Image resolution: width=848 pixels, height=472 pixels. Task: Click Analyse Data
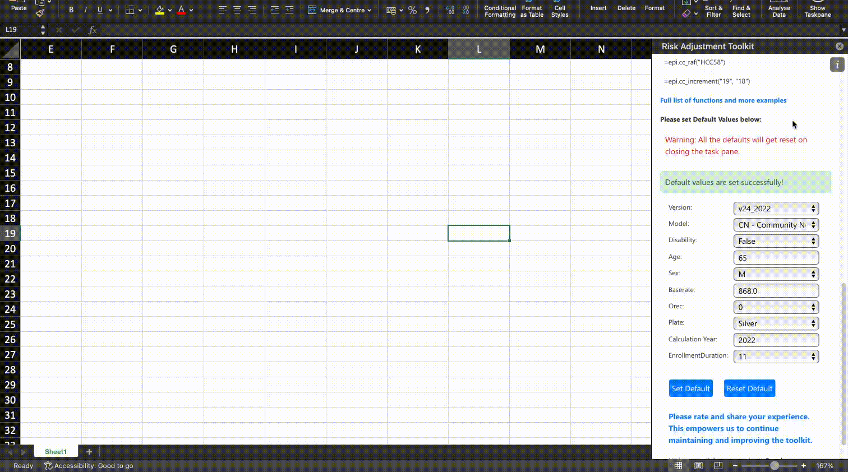tap(779, 10)
